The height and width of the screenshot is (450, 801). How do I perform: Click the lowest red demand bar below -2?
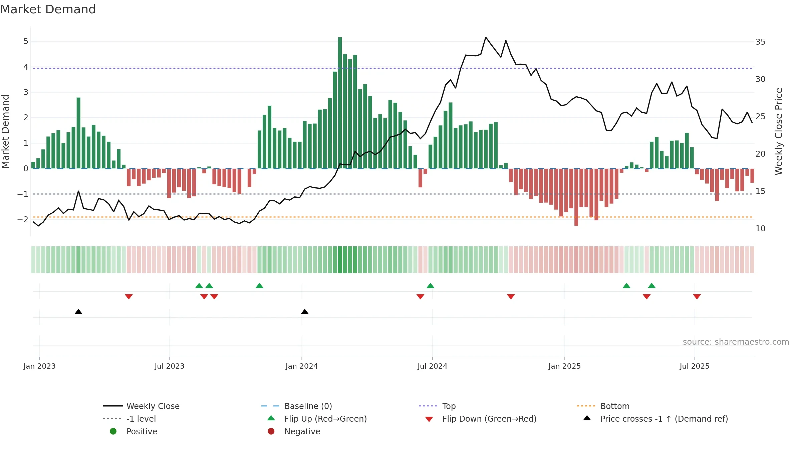pyautogui.click(x=576, y=197)
